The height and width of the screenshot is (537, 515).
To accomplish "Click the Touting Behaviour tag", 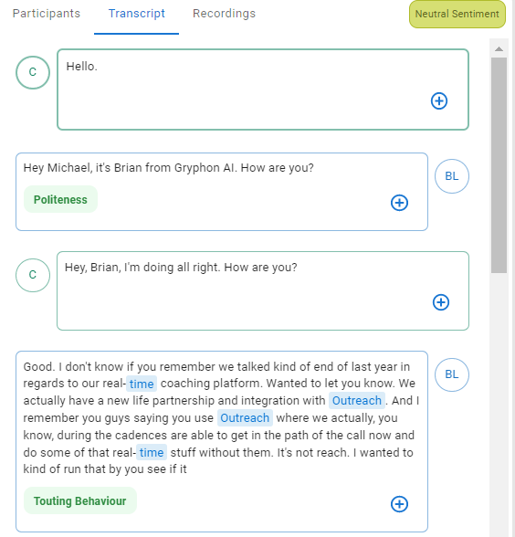I will pyautogui.click(x=79, y=500).
